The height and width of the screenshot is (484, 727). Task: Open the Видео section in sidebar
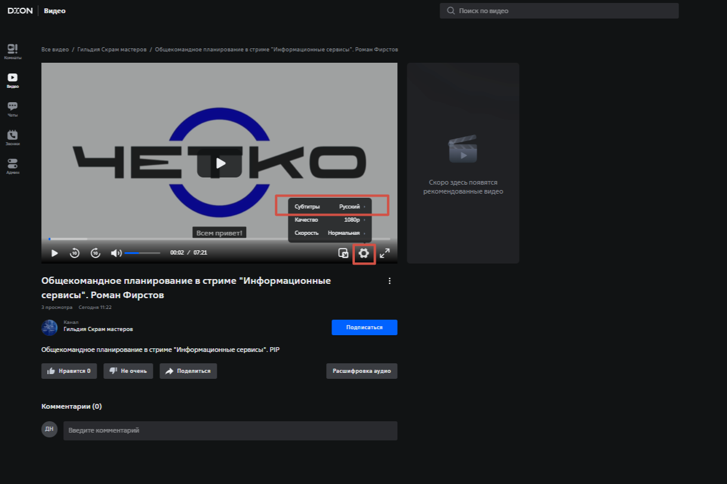point(13,81)
